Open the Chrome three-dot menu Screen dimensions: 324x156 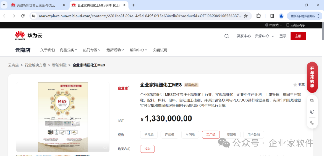pyautogui.click(x=318, y=16)
